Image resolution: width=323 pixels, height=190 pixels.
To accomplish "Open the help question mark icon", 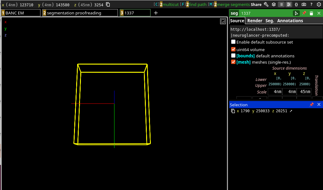I will [311, 4].
